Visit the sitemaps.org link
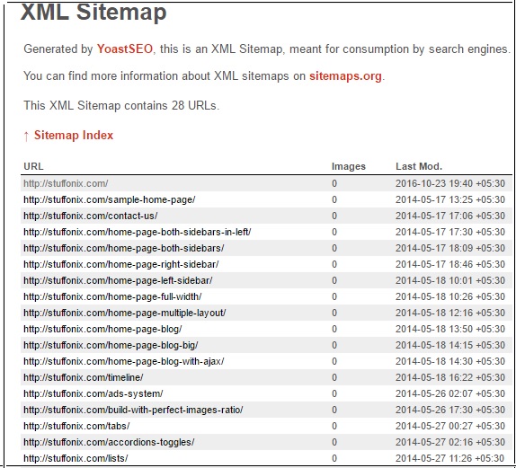 (345, 76)
